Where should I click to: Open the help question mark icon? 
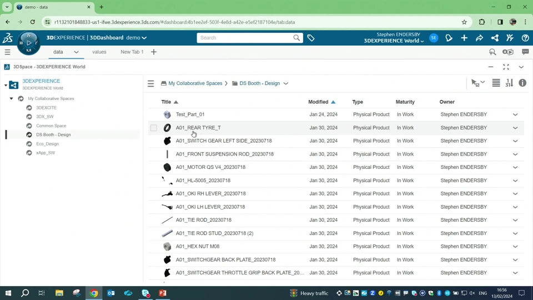[525, 38]
